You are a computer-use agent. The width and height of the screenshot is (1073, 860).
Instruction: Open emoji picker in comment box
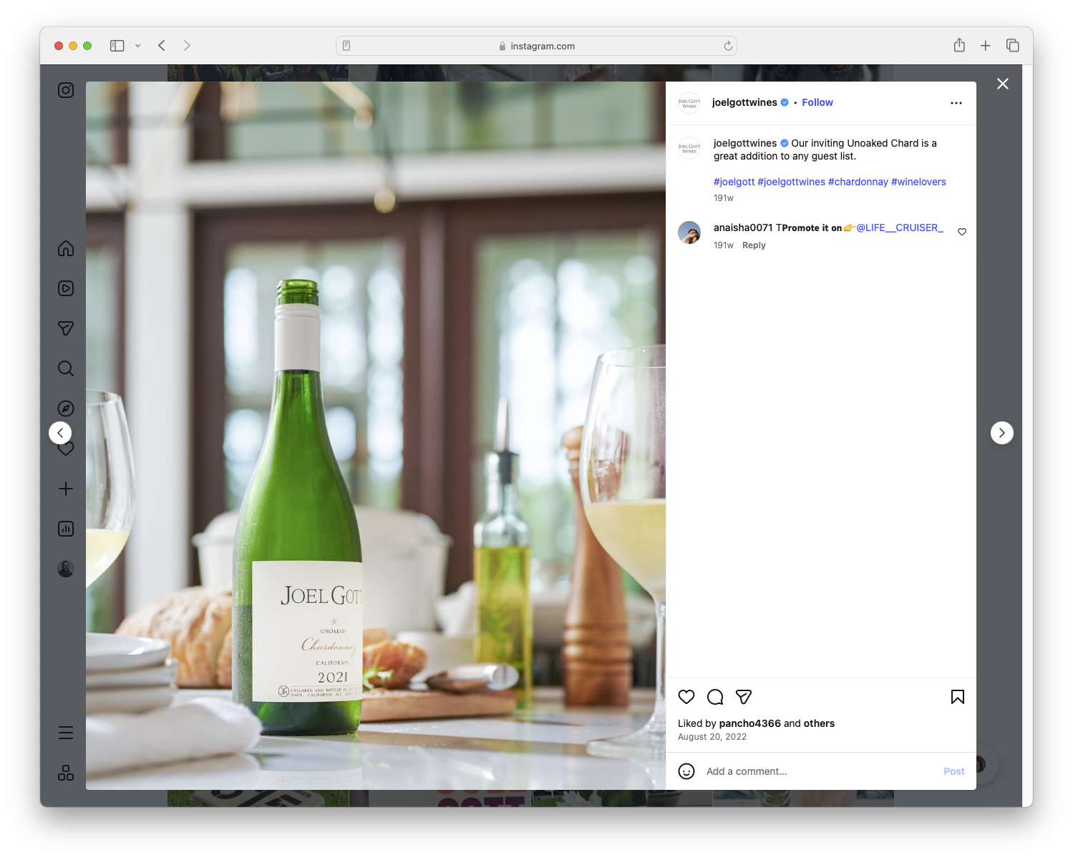686,771
